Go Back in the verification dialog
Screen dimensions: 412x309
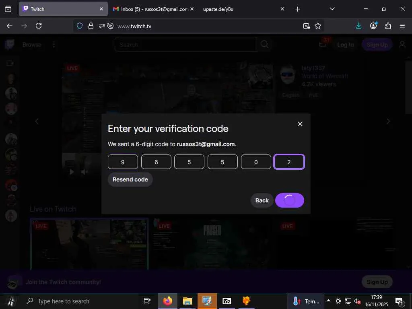[x=262, y=200]
